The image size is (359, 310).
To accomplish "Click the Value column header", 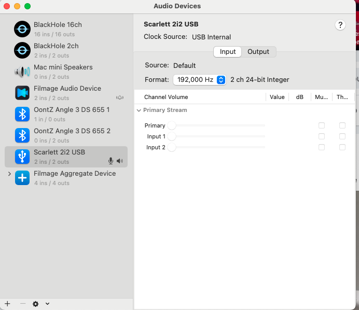I will [277, 97].
